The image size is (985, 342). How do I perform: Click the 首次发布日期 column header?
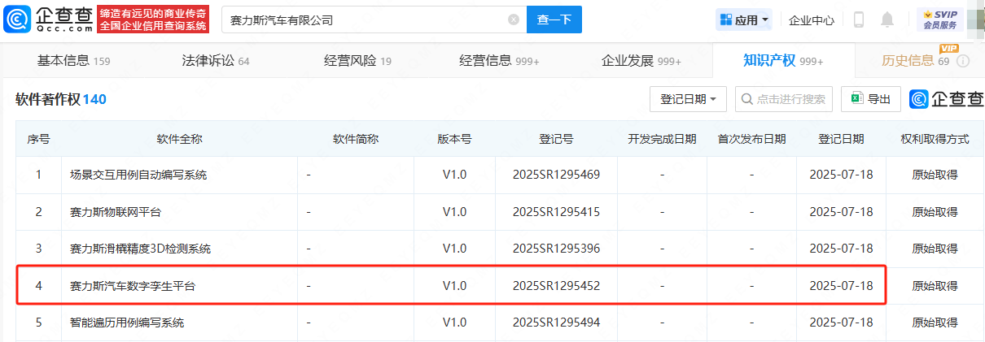751,139
